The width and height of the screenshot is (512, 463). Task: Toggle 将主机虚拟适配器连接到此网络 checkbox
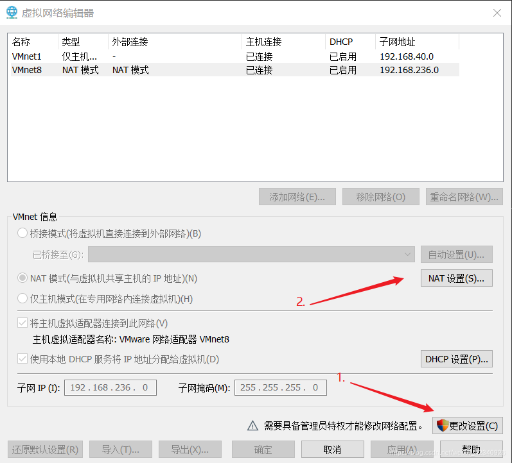22,323
